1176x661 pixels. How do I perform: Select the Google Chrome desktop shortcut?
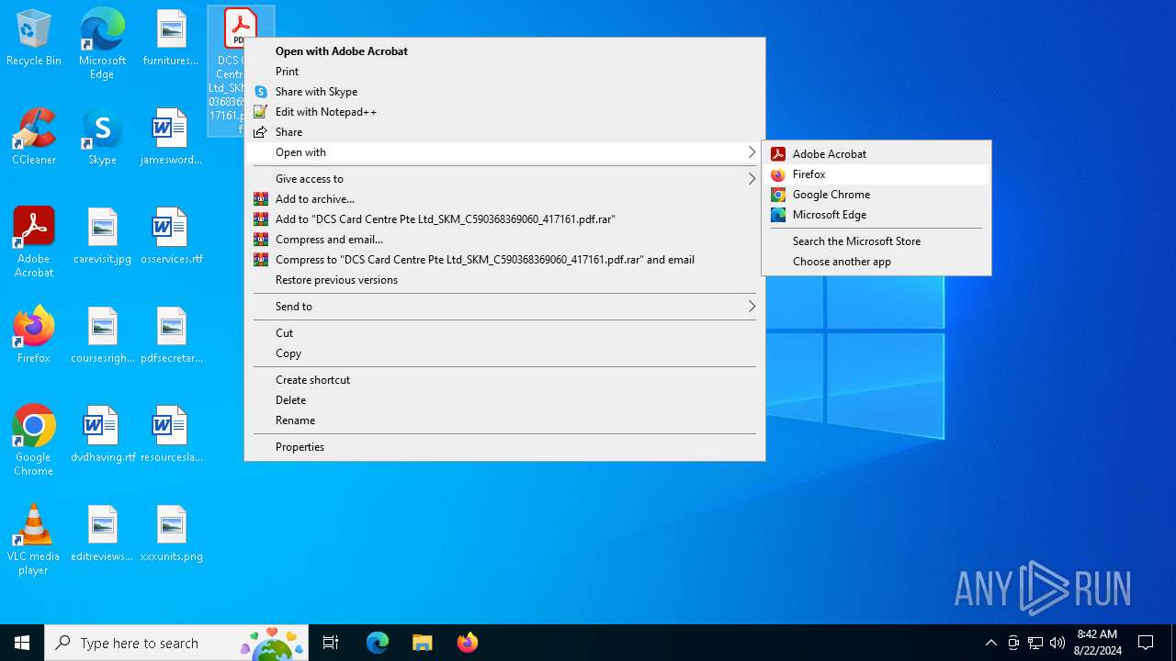[x=34, y=441]
